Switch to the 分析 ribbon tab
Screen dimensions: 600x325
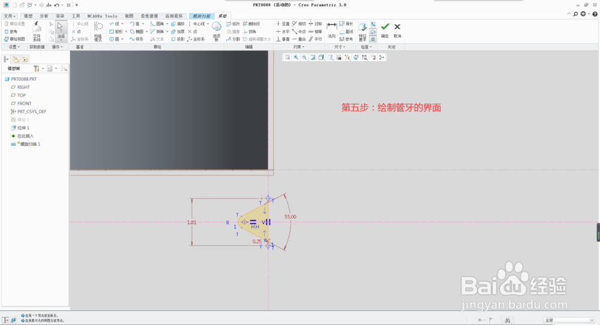pyautogui.click(x=44, y=16)
